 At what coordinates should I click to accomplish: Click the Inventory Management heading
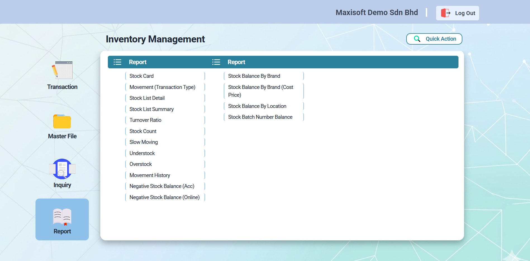pyautogui.click(x=155, y=39)
